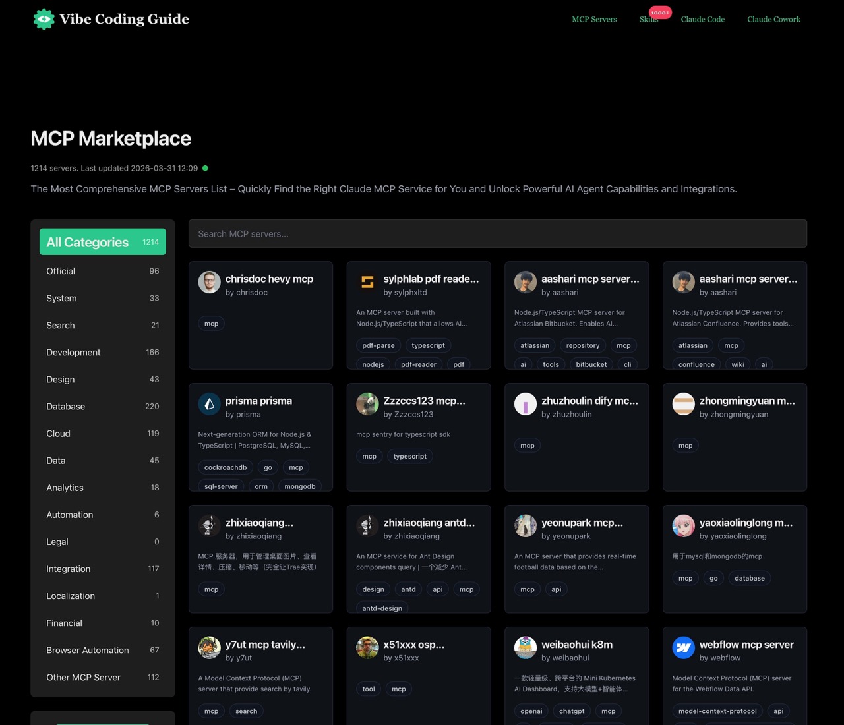This screenshot has height=725, width=844.
Task: Open chrisdoc's profile avatar
Action: (x=210, y=282)
